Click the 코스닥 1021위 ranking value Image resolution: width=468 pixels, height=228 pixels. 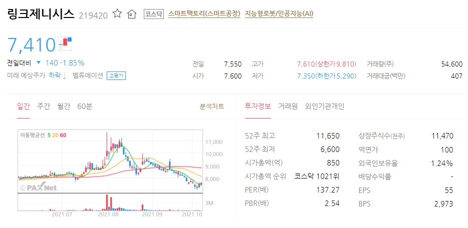point(317,176)
